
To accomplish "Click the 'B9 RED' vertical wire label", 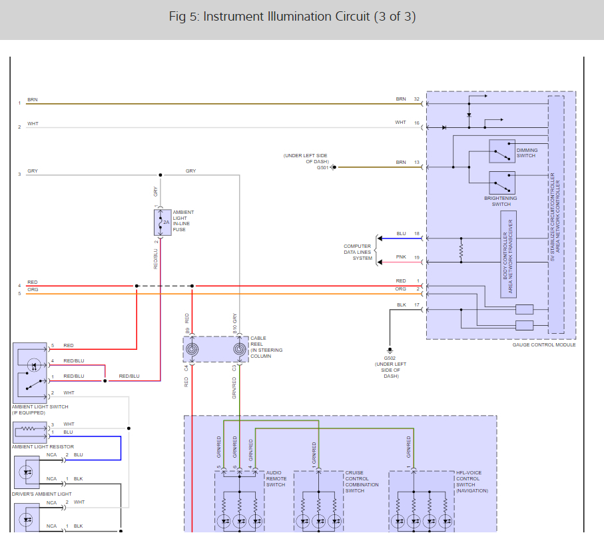I will click(x=187, y=323).
